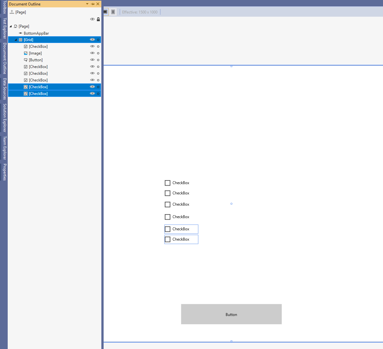Open the Test Explorer side tab

(4, 28)
